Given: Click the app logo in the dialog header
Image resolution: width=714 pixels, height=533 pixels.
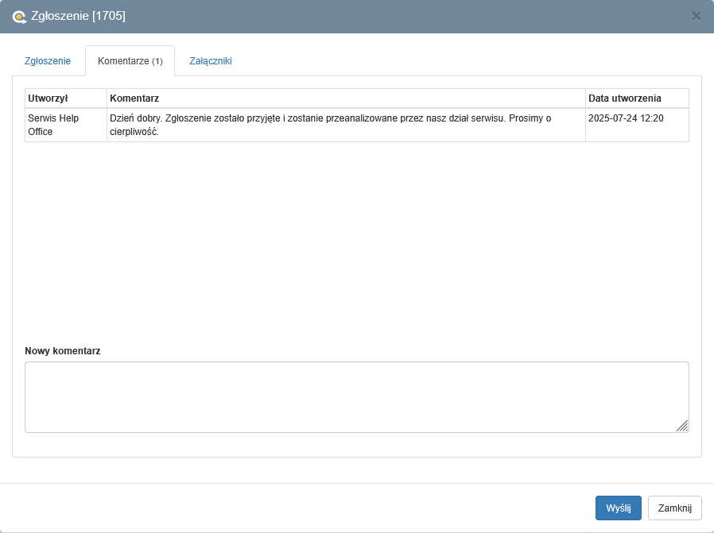Looking at the screenshot, I should click(19, 16).
